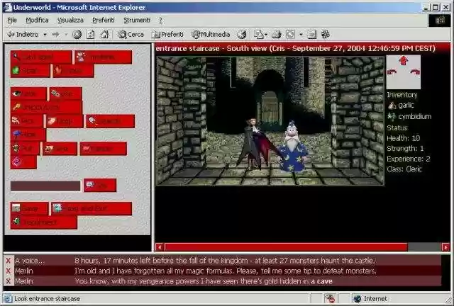Click the magnifying glass search button

pyautogui.click(x=111, y=121)
